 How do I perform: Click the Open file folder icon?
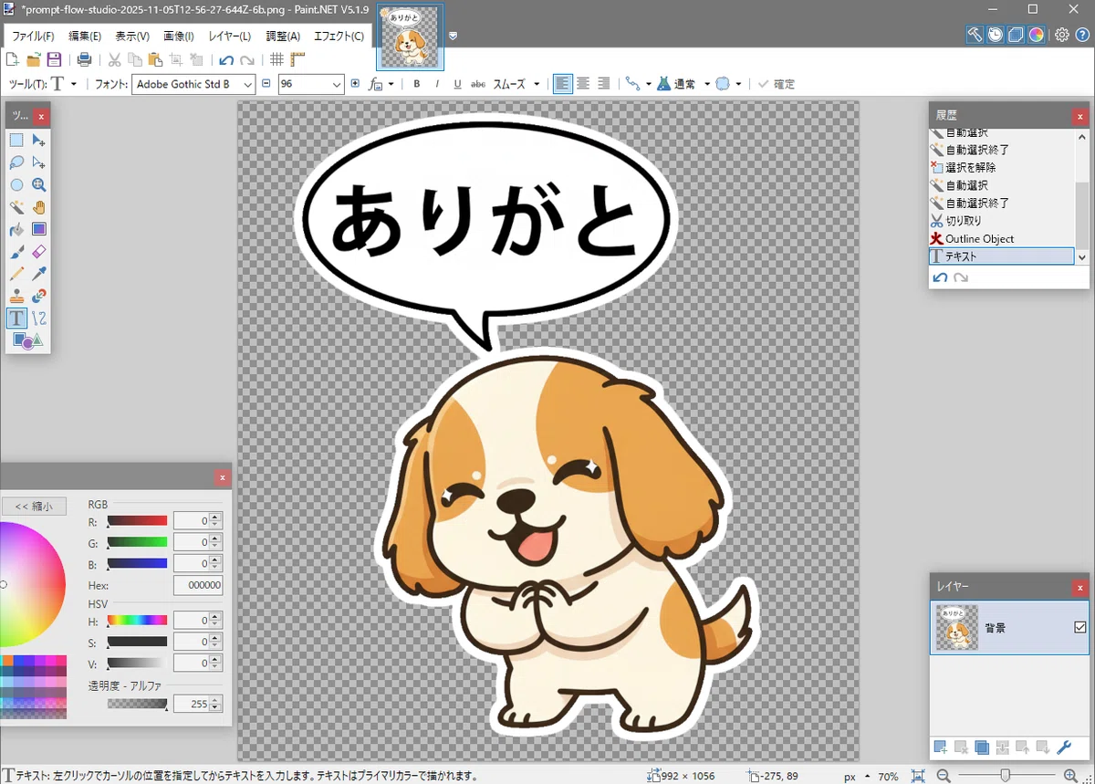[x=33, y=60]
